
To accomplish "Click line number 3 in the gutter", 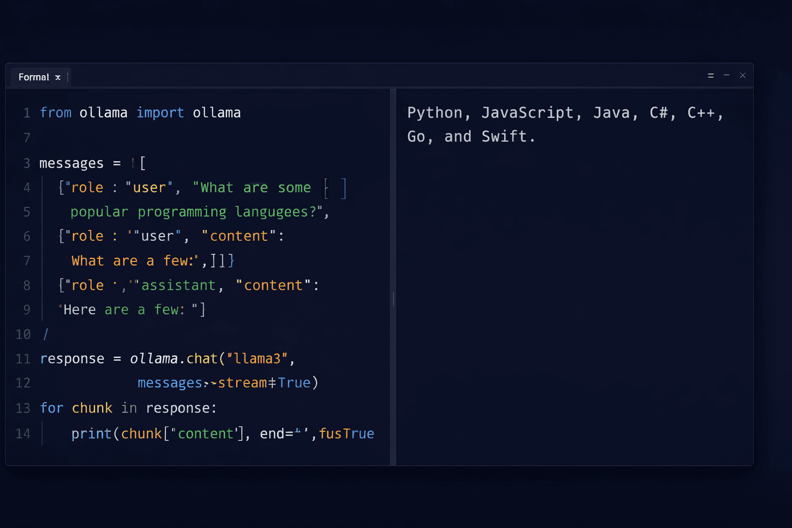I will (x=26, y=163).
